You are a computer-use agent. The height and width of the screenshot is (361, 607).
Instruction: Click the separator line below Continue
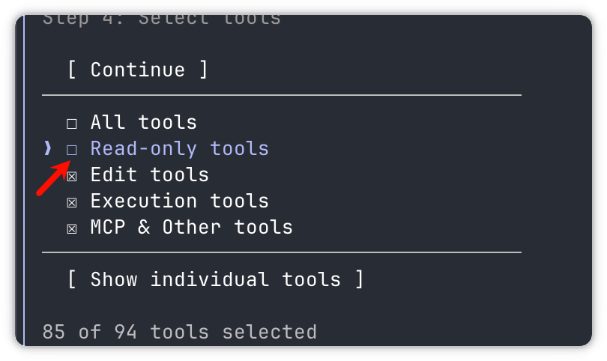pos(282,95)
